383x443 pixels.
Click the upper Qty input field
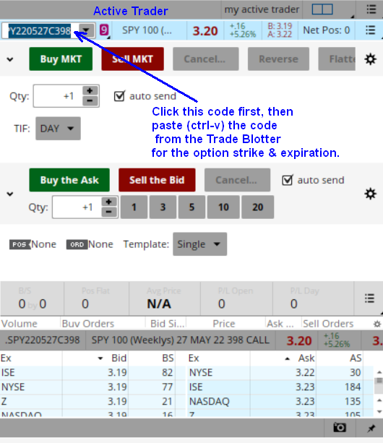(x=58, y=96)
